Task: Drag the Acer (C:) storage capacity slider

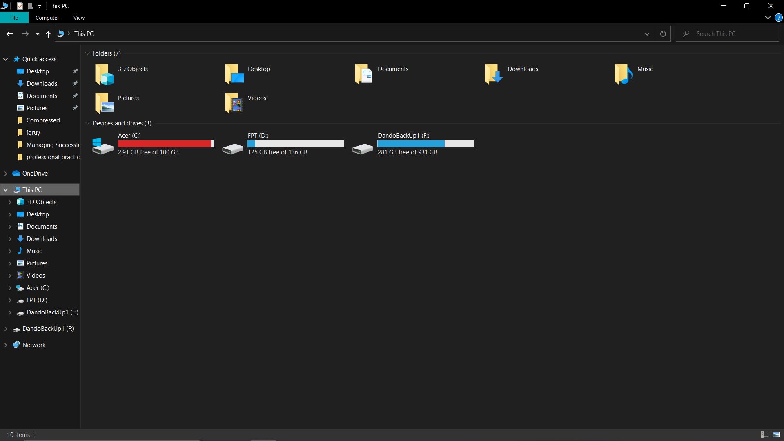Action: [x=166, y=144]
